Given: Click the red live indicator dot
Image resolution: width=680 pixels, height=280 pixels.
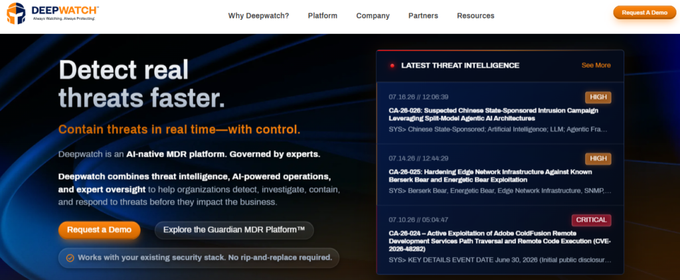Looking at the screenshot, I should 392,66.
